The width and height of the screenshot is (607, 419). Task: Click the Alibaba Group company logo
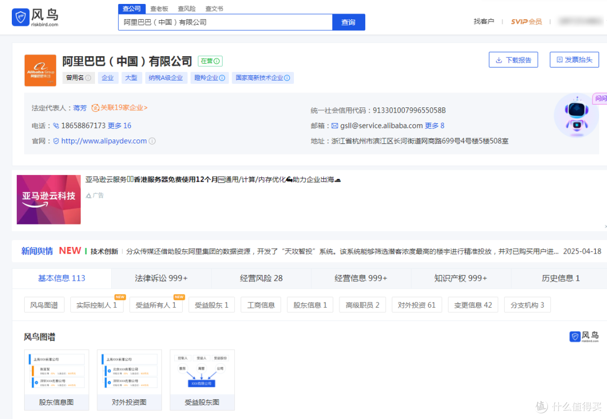40,70
